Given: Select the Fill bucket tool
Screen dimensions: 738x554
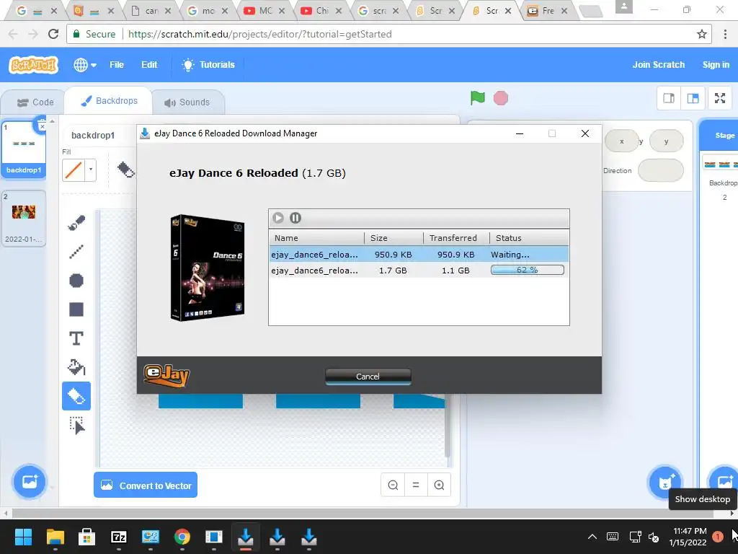Looking at the screenshot, I should pos(76,367).
